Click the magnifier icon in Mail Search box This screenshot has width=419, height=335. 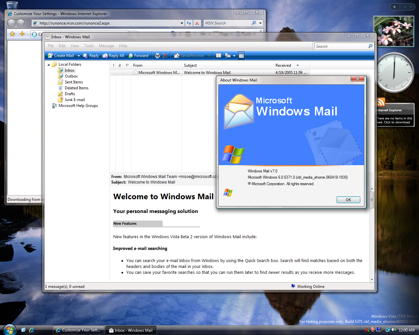coord(370,46)
